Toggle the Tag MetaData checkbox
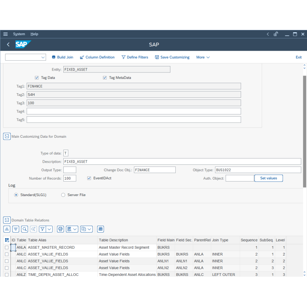307x307 pixels. [x=105, y=78]
